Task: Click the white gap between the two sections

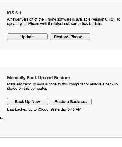Action: click(61, 59)
